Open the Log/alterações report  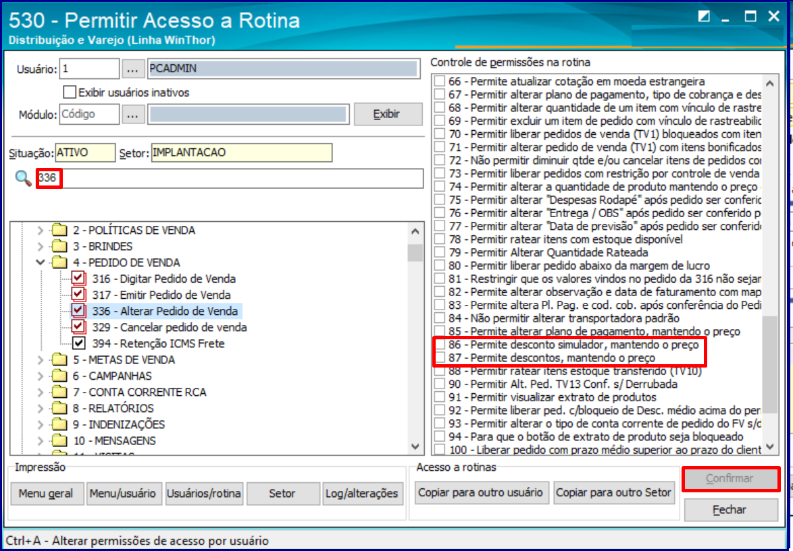point(363,494)
